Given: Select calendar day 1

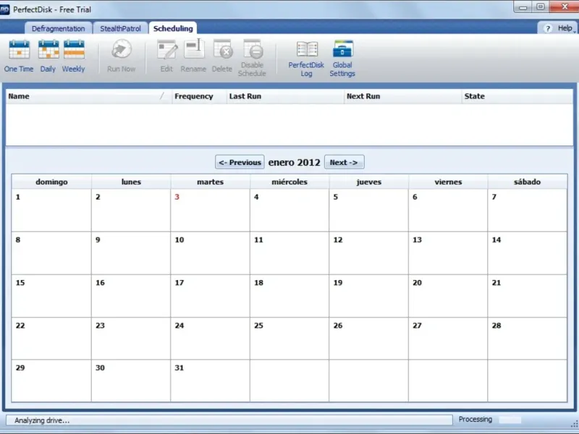Looking at the screenshot, I should coord(51,210).
